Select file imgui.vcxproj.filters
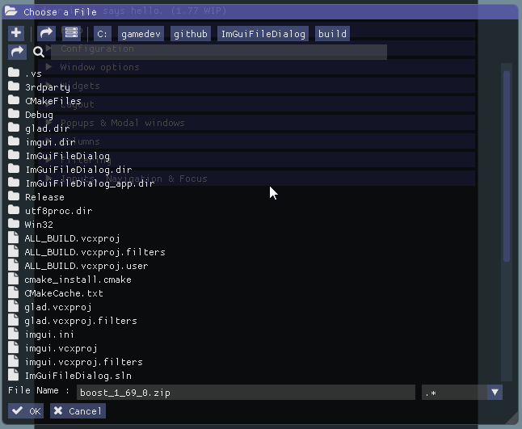The height and width of the screenshot is (429, 522). 83,362
